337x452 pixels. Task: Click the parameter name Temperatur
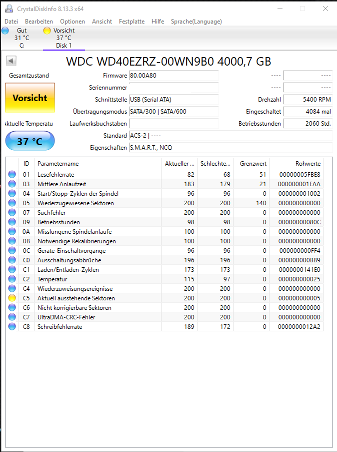52,279
